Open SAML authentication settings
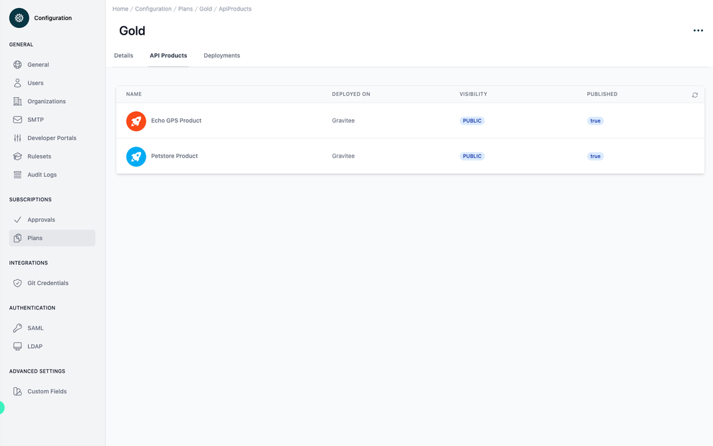 (18, 328)
